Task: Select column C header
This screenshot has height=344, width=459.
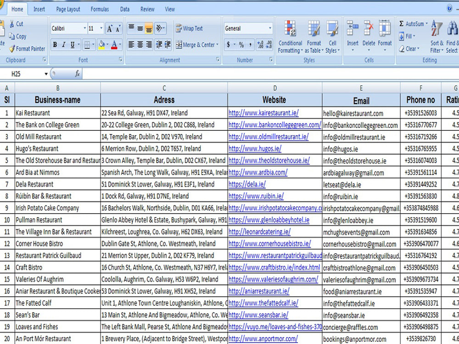Action: coord(164,88)
